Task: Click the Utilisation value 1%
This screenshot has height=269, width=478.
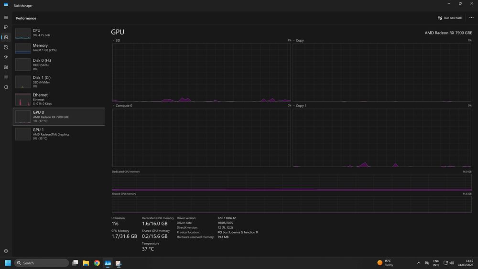Action: (115, 223)
